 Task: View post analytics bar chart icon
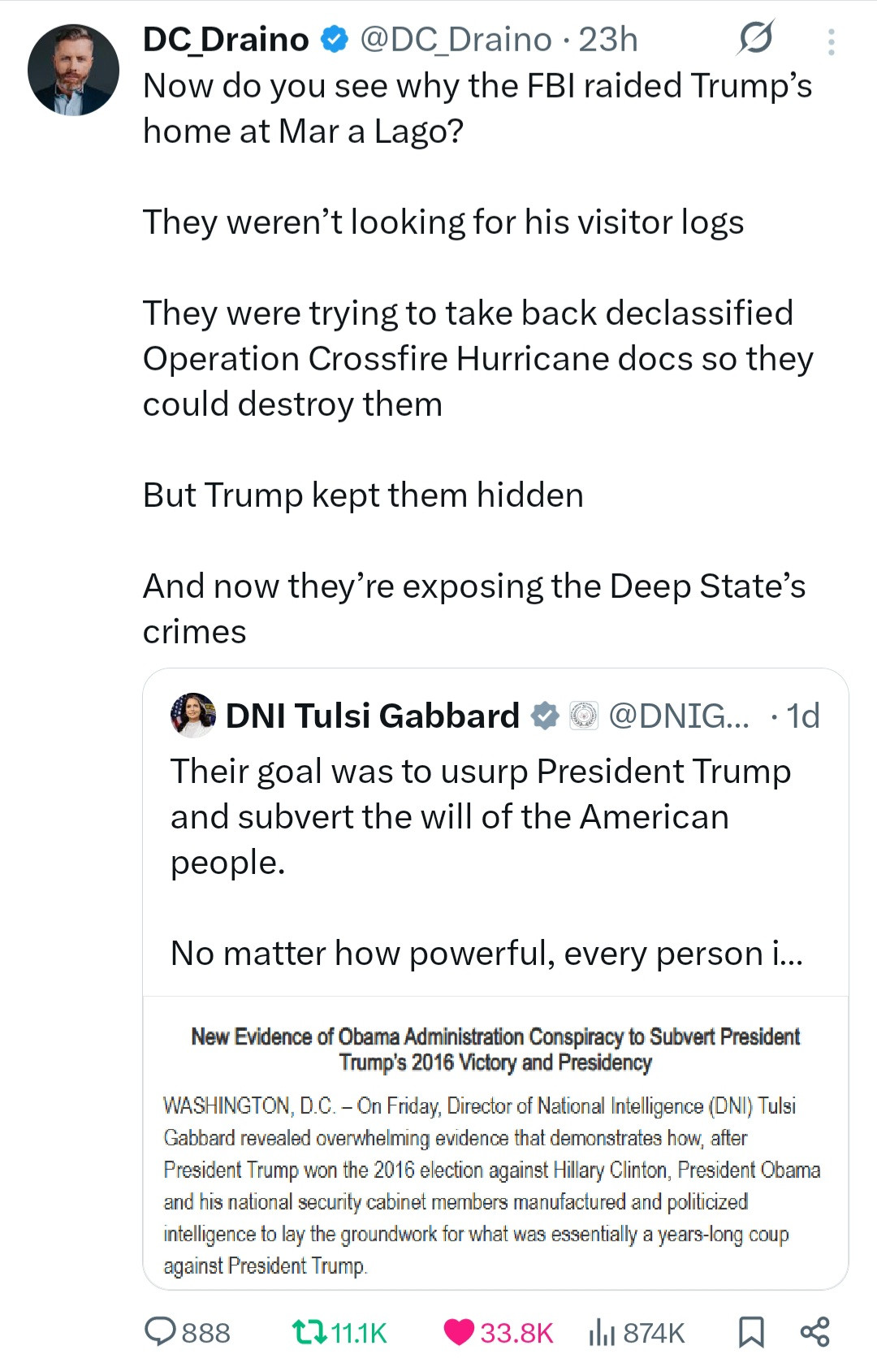pos(601,1332)
